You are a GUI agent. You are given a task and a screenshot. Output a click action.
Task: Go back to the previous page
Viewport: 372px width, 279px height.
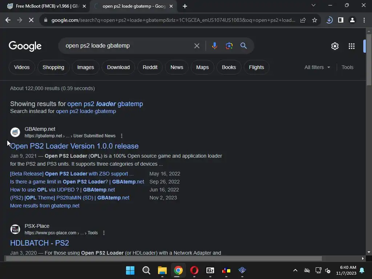tap(8, 20)
